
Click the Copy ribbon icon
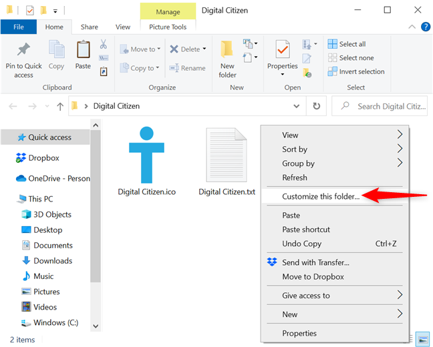click(57, 49)
